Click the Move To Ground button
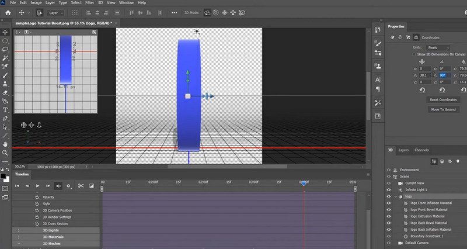This screenshot has width=467, height=249. (x=443, y=109)
